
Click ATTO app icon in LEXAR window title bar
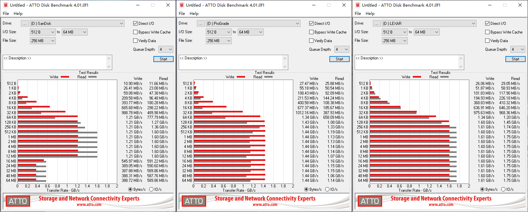[357, 5]
